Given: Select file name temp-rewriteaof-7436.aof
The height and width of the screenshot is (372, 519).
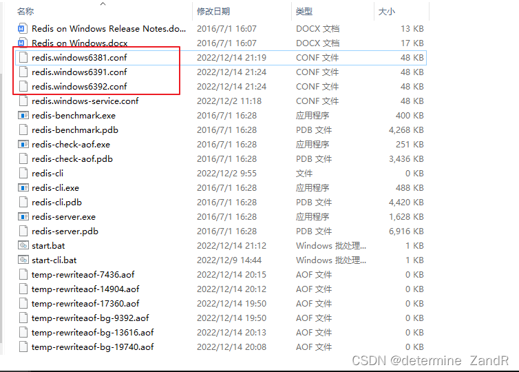Looking at the screenshot, I should click(x=83, y=275).
